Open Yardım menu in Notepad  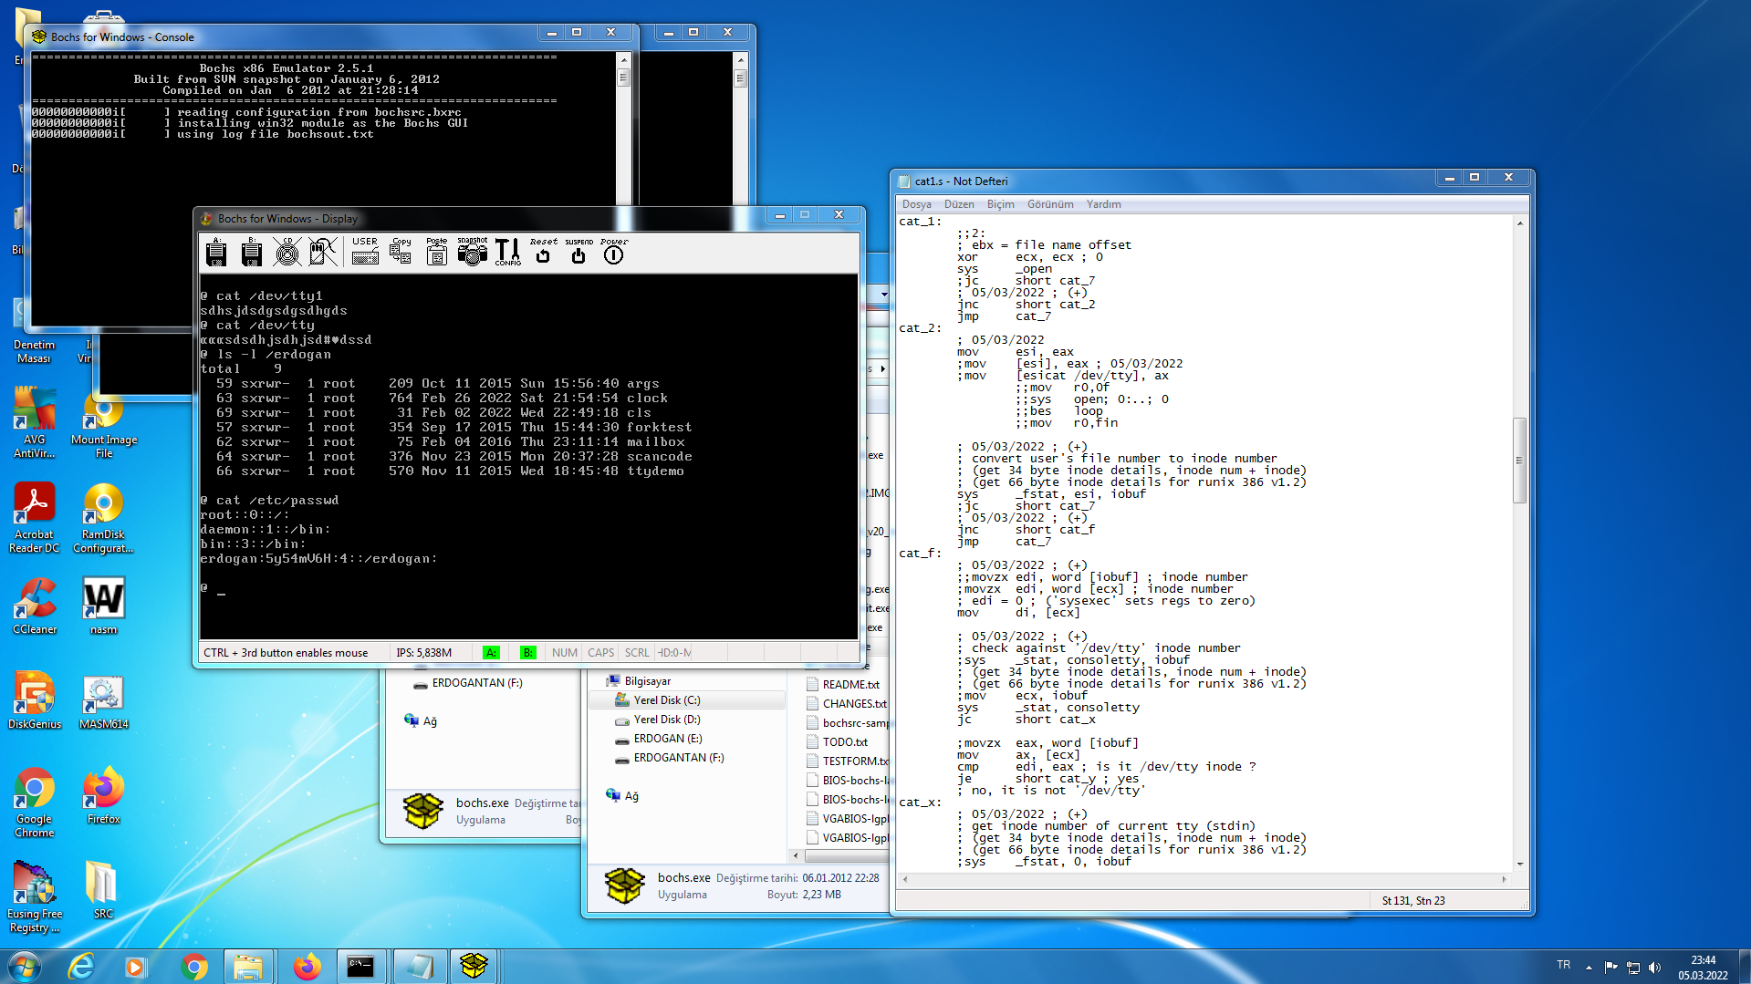[x=1103, y=204]
